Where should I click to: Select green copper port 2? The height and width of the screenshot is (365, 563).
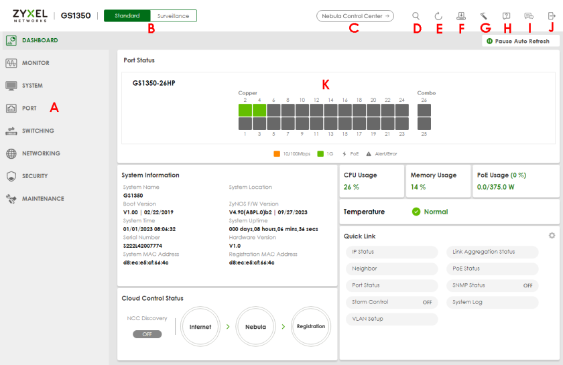pyautogui.click(x=245, y=111)
